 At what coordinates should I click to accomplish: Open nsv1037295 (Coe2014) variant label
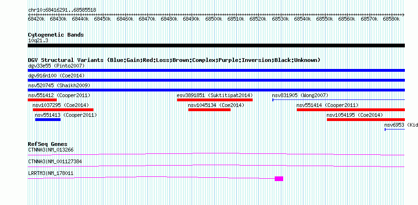(61, 105)
